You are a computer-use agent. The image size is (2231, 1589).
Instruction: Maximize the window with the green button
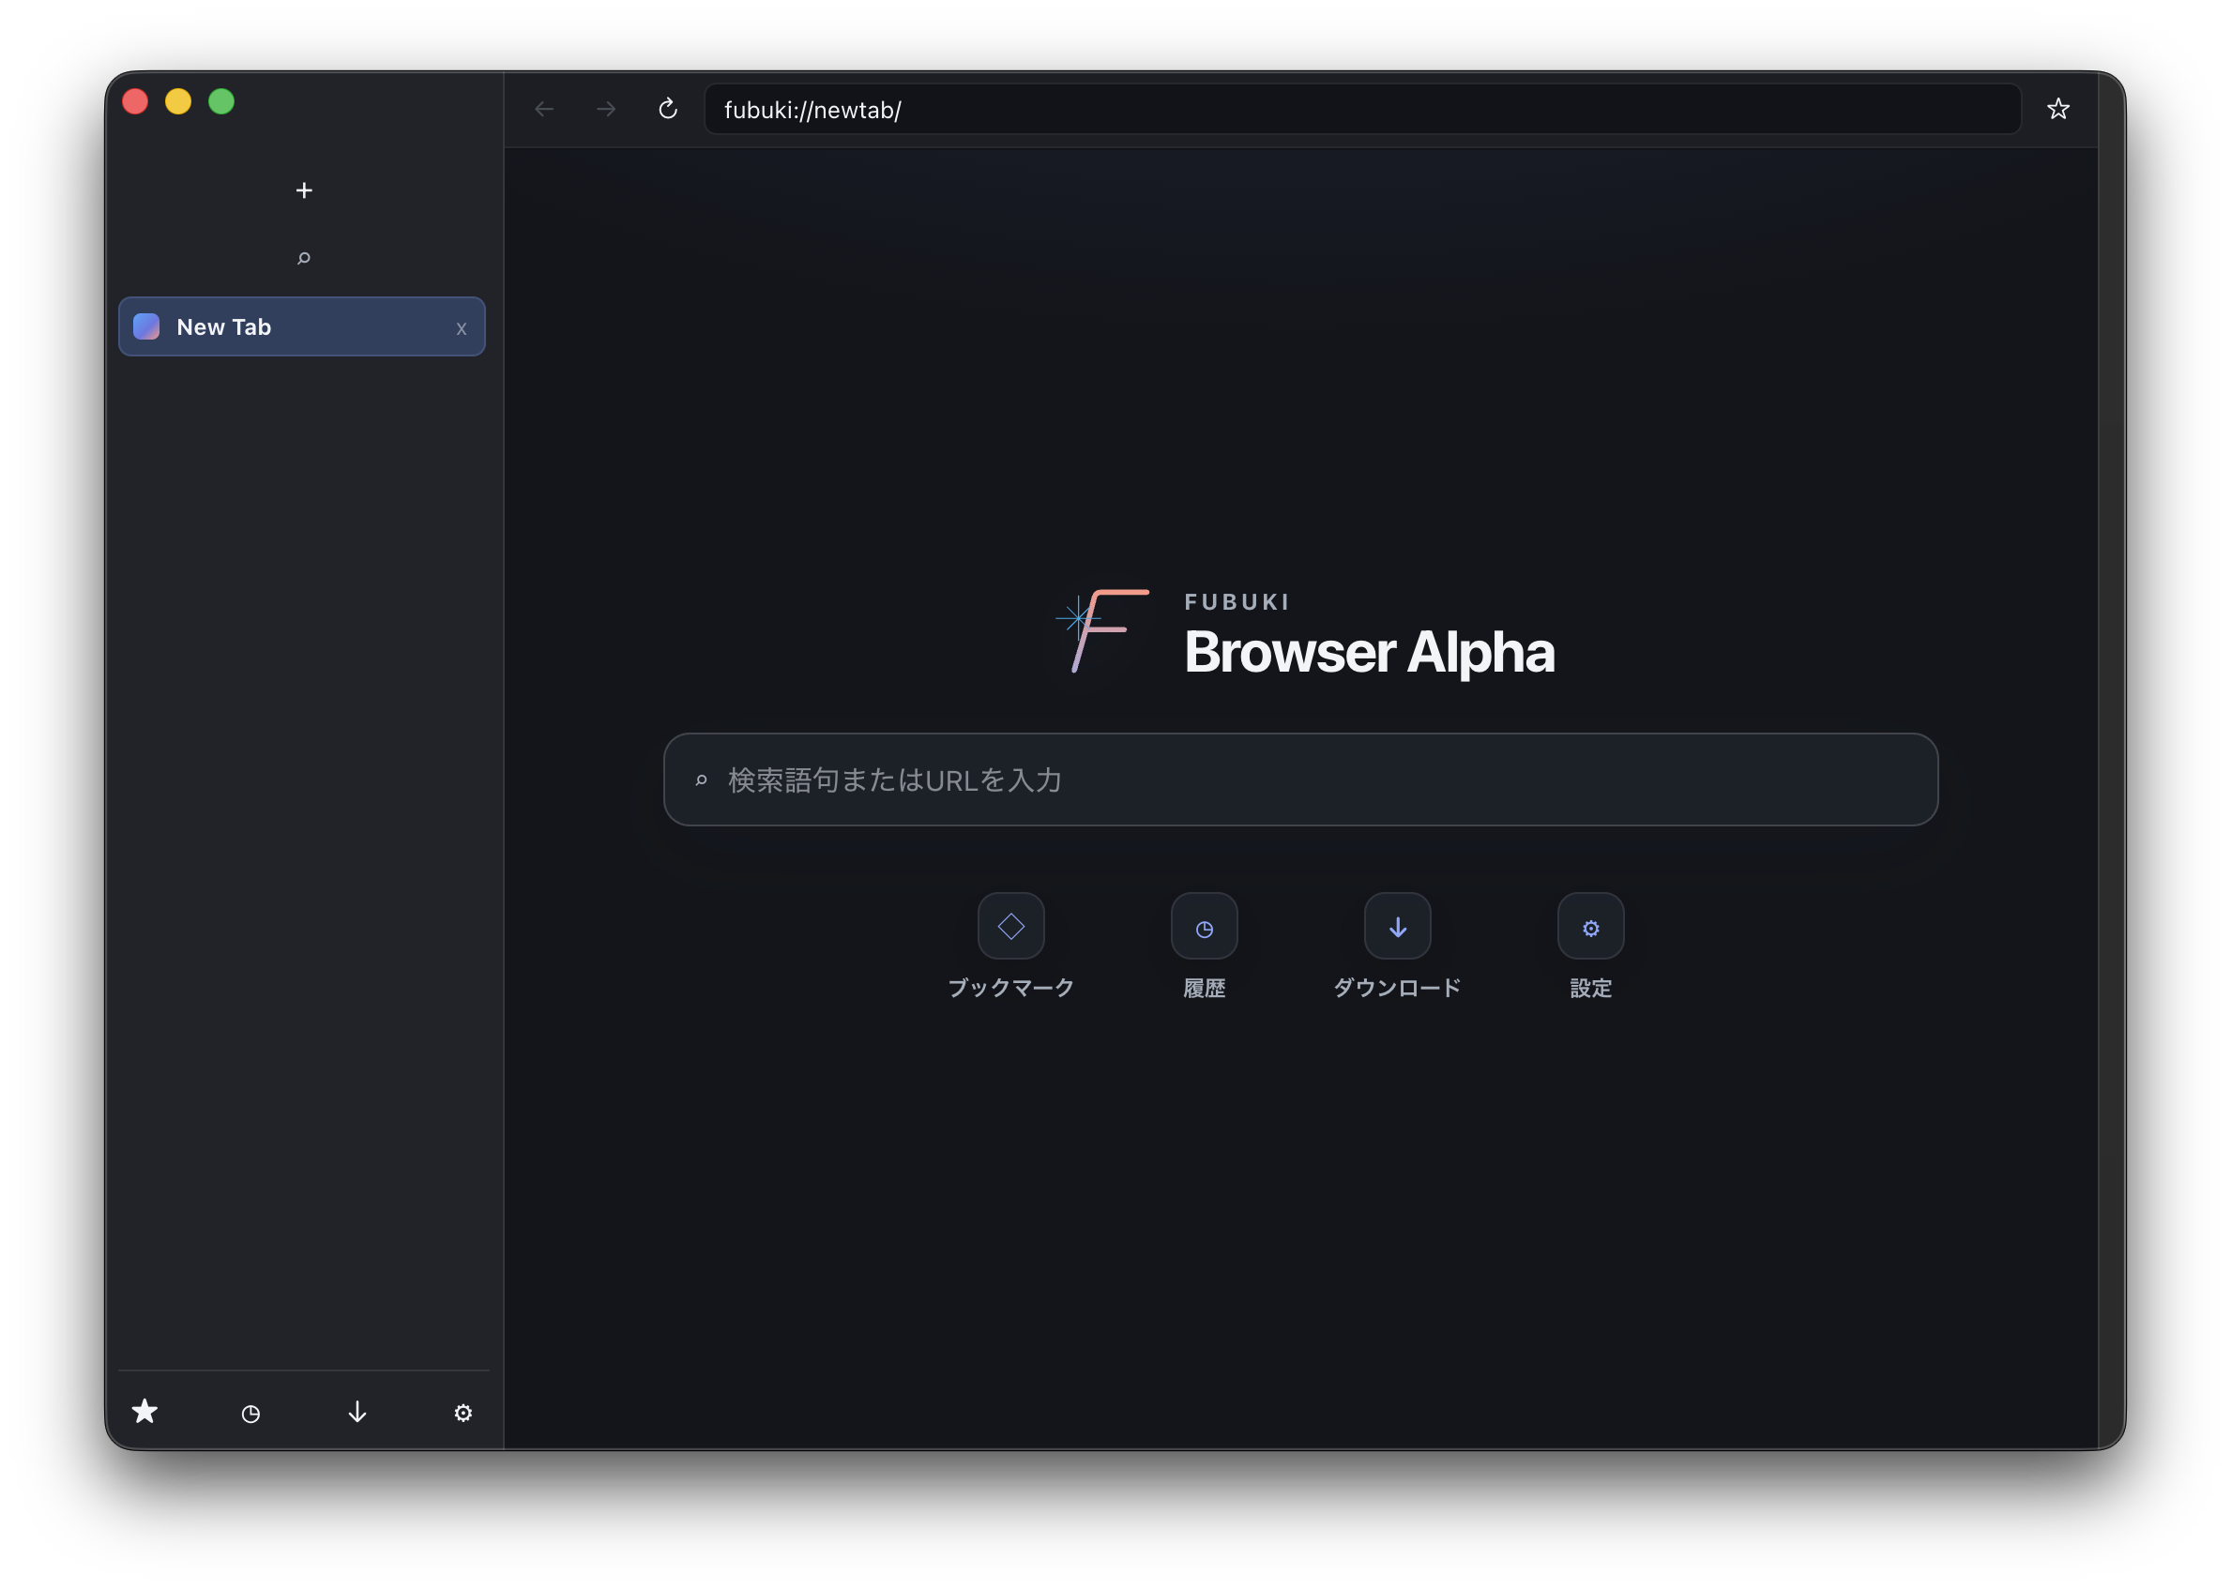pyautogui.click(x=221, y=100)
